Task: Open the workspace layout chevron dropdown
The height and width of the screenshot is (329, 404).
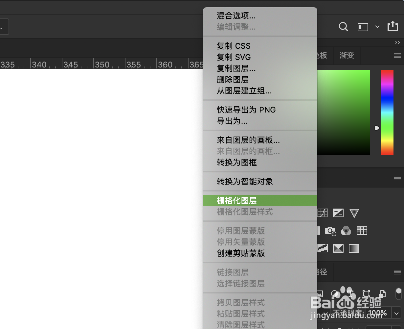Action: [x=377, y=27]
